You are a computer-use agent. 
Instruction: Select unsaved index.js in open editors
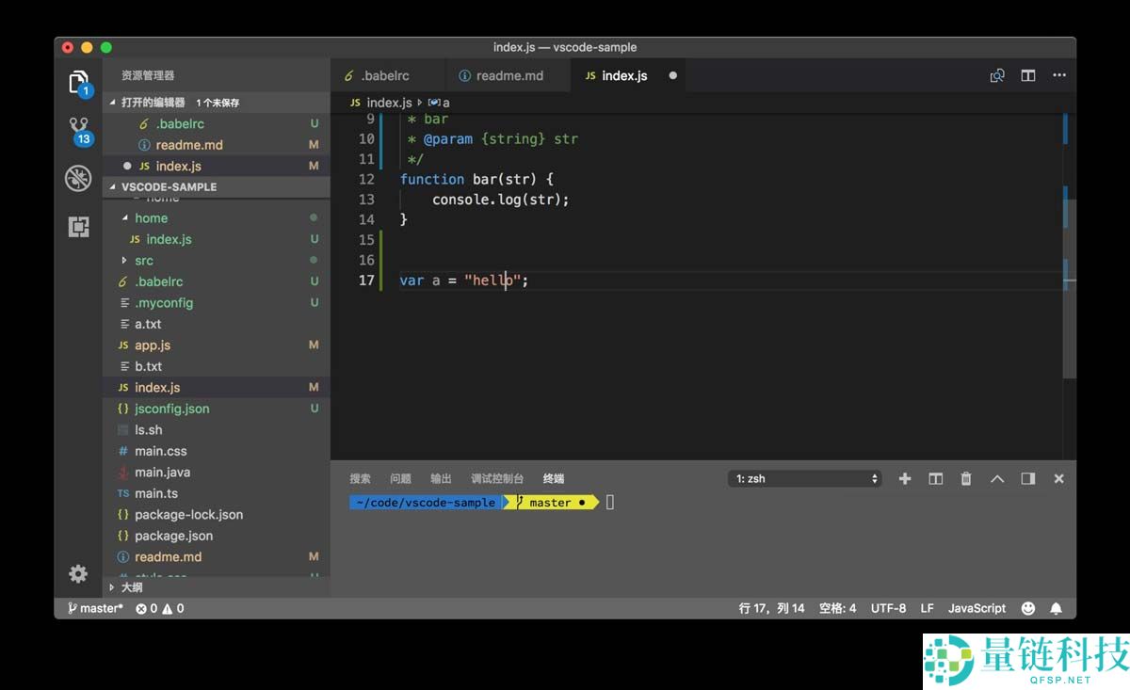pyautogui.click(x=217, y=166)
